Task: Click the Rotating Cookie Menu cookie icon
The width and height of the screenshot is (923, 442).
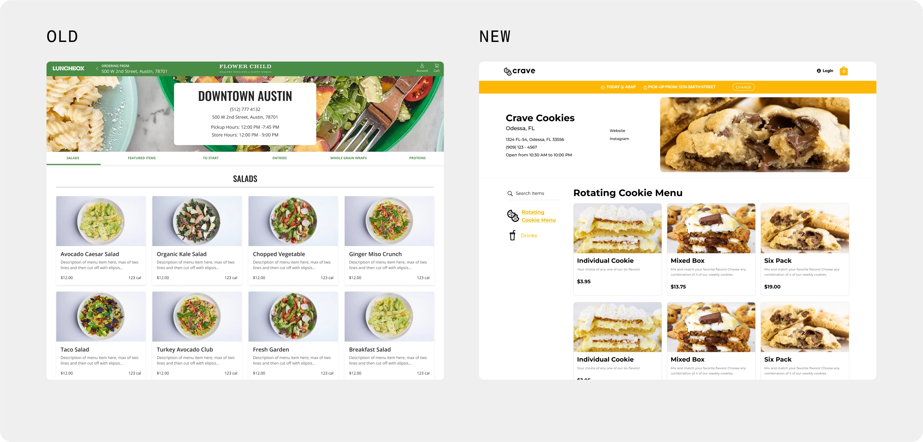Action: (x=513, y=216)
